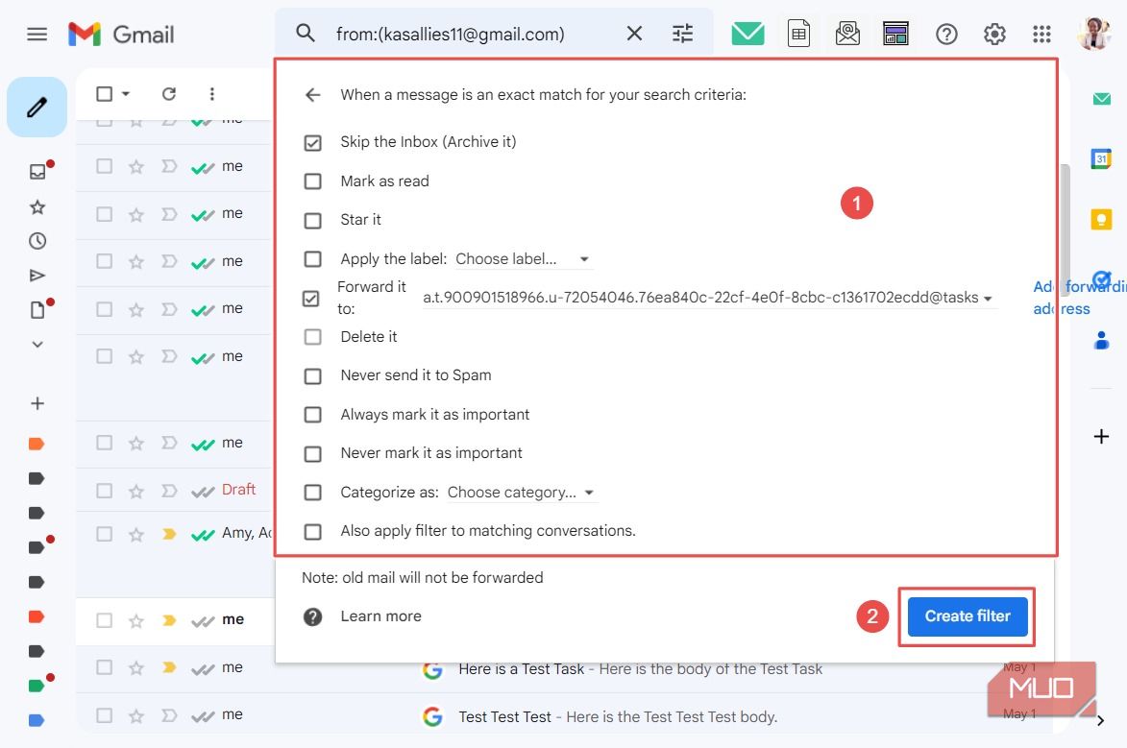Click the Compose pencil button

point(37,107)
